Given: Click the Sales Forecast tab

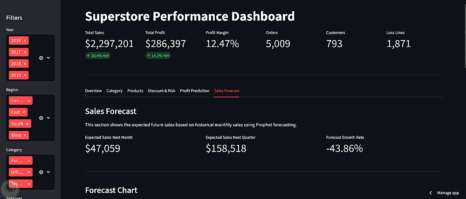Looking at the screenshot, I should click(226, 91).
